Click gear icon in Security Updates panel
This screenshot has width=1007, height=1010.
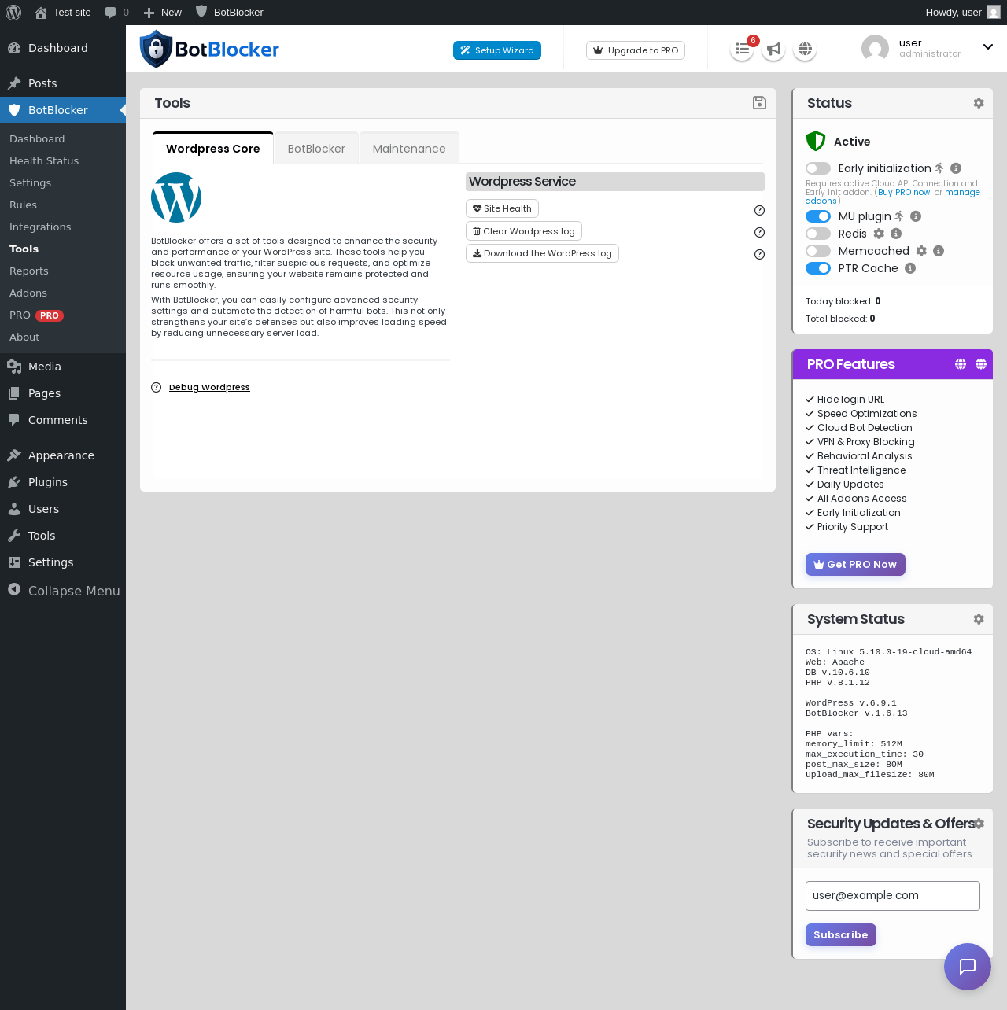pyautogui.click(x=979, y=824)
